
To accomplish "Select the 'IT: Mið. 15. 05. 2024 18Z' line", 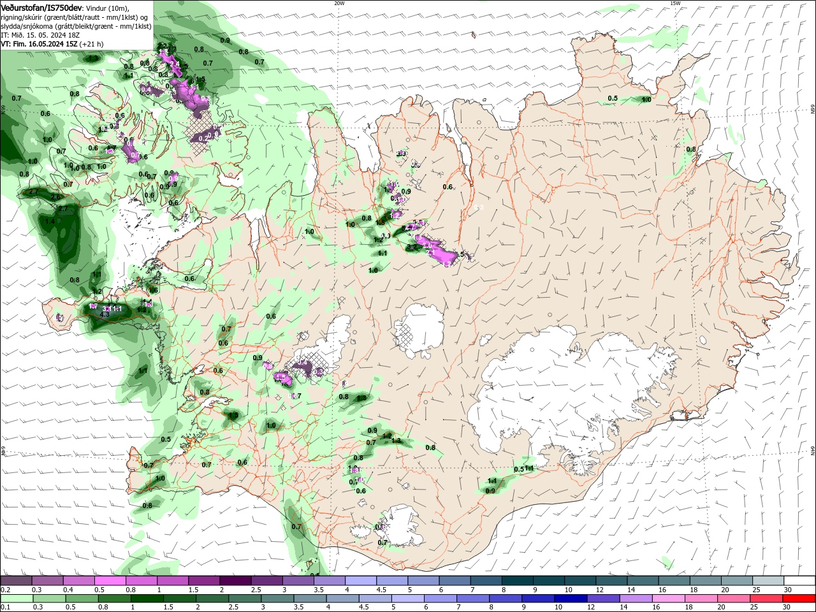I will tap(40, 35).
